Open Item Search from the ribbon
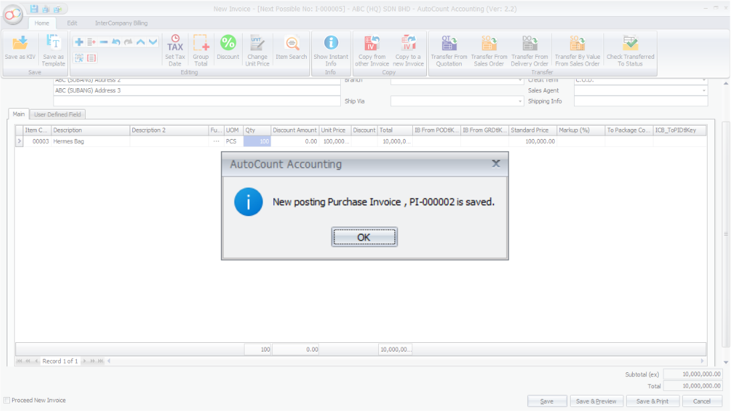This screenshot has height=411, width=731. pyautogui.click(x=291, y=44)
